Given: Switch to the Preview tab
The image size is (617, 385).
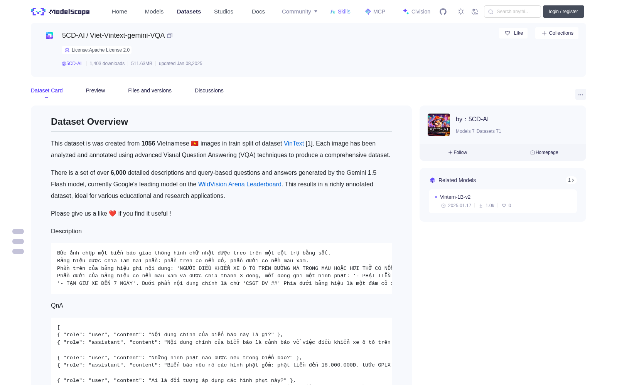Looking at the screenshot, I should [x=95, y=90].
